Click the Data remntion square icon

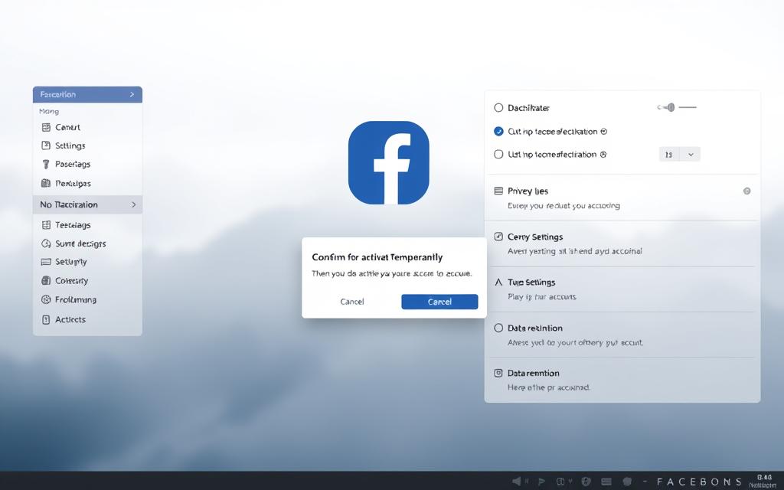pos(498,373)
